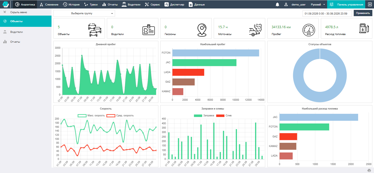Toggle Сред. скорость legend series
The width and height of the screenshot is (374, 173).
coord(120,116)
